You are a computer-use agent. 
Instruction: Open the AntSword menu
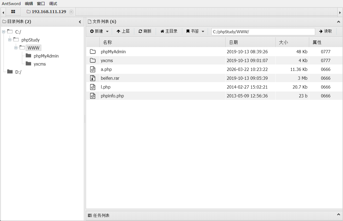11,4
